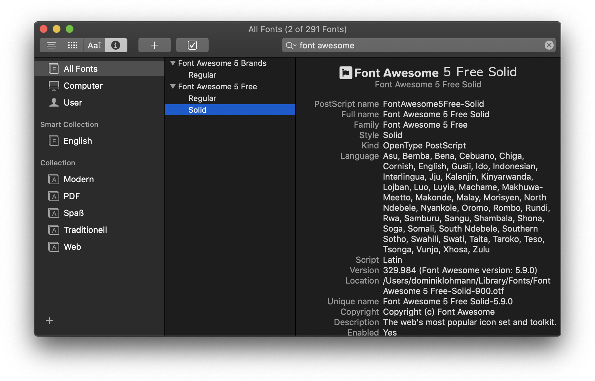Viewport: 595px width, 381px height.
Task: Click the Modern collection icon
Action: (x=54, y=179)
